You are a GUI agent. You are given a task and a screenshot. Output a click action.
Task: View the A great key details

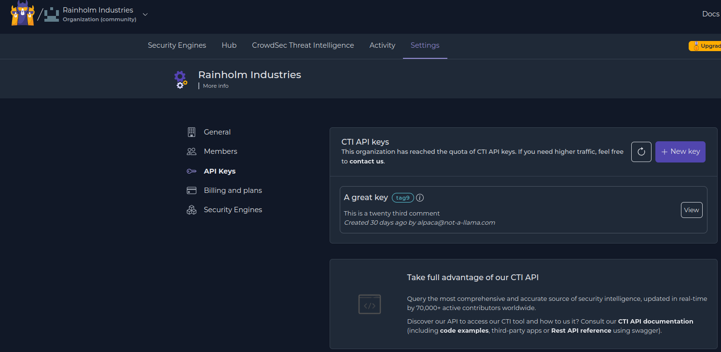[692, 210]
